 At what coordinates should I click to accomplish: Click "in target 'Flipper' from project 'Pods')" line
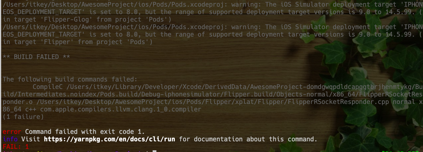pyautogui.click(x=78, y=42)
